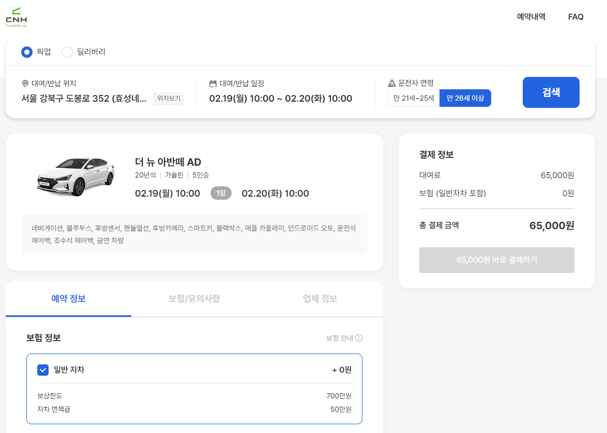Open 예약내역 in the top menu

point(531,17)
